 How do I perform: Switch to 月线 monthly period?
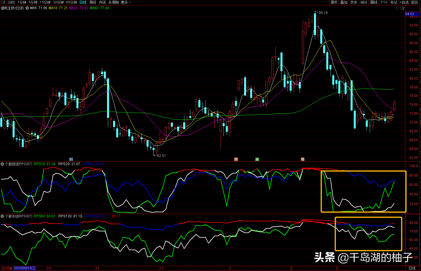[x=102, y=2]
